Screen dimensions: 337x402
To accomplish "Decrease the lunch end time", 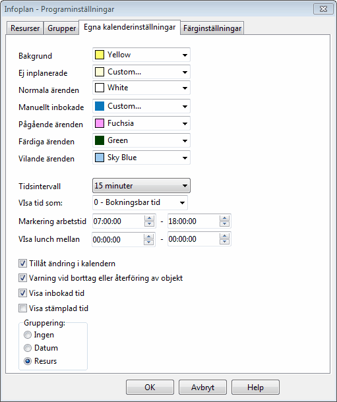I will 224,242.
